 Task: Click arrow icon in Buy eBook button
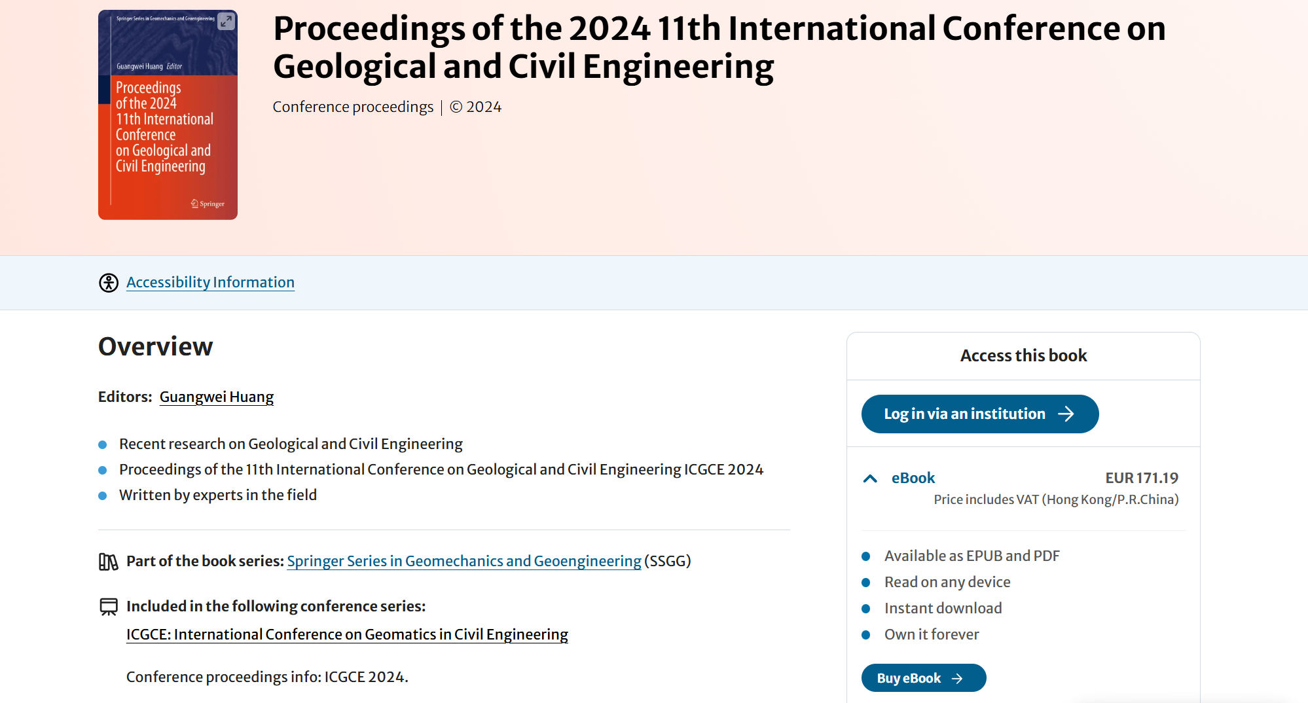point(957,679)
